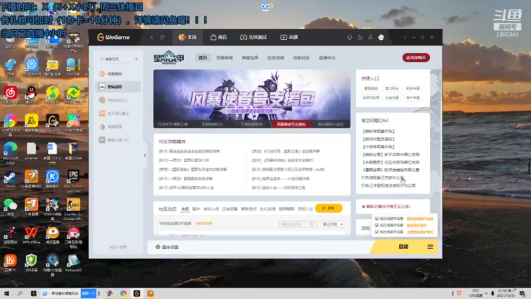Switch to the 主页 tab in WeGame

[187, 37]
